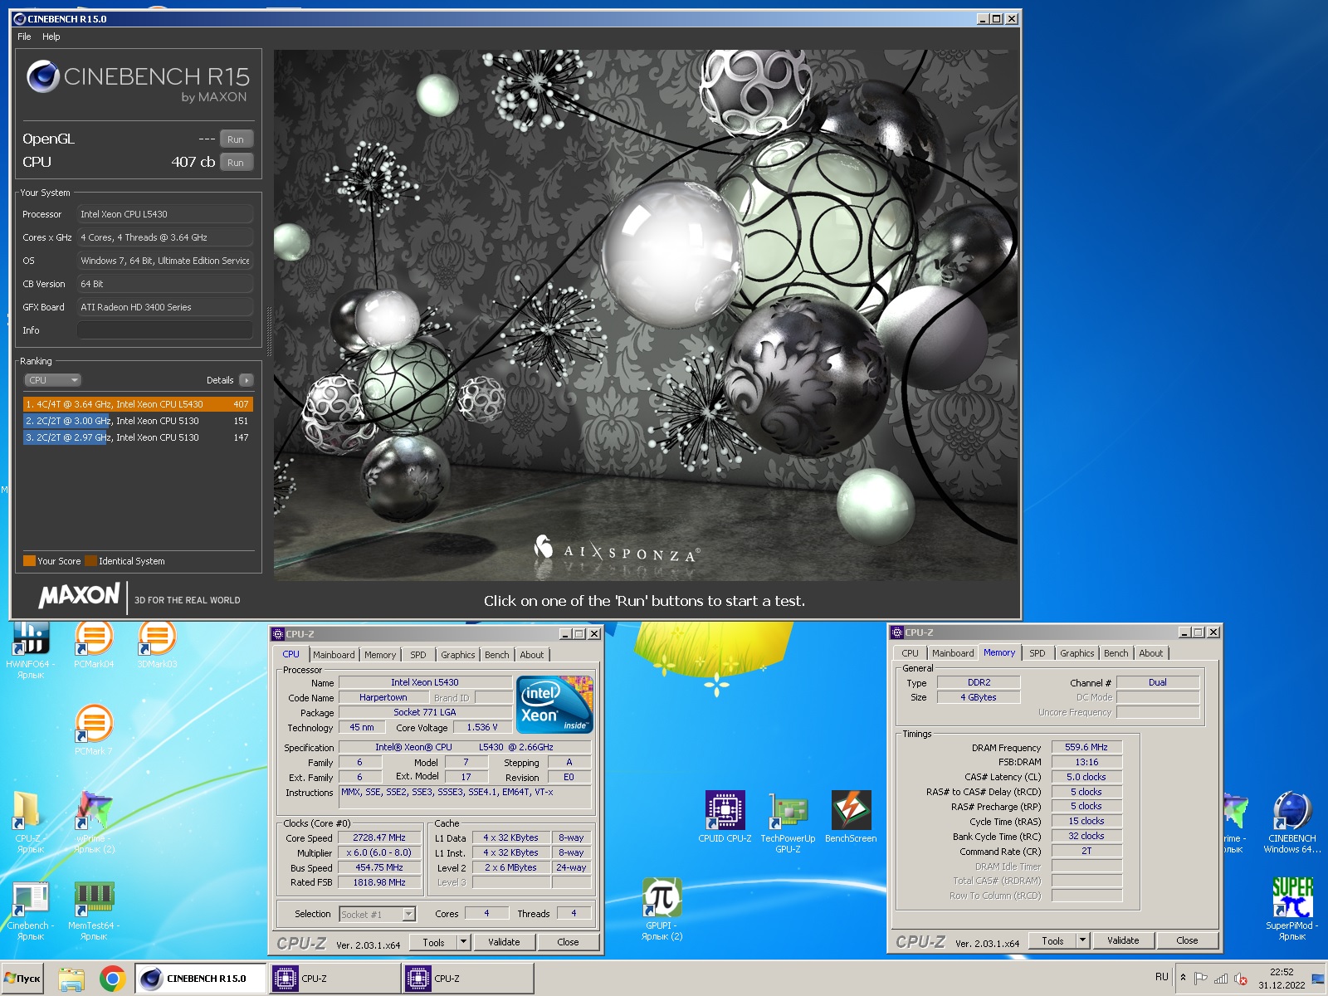The height and width of the screenshot is (996, 1328).
Task: Click Validate in Memory CPU-Z window
Action: (1123, 940)
